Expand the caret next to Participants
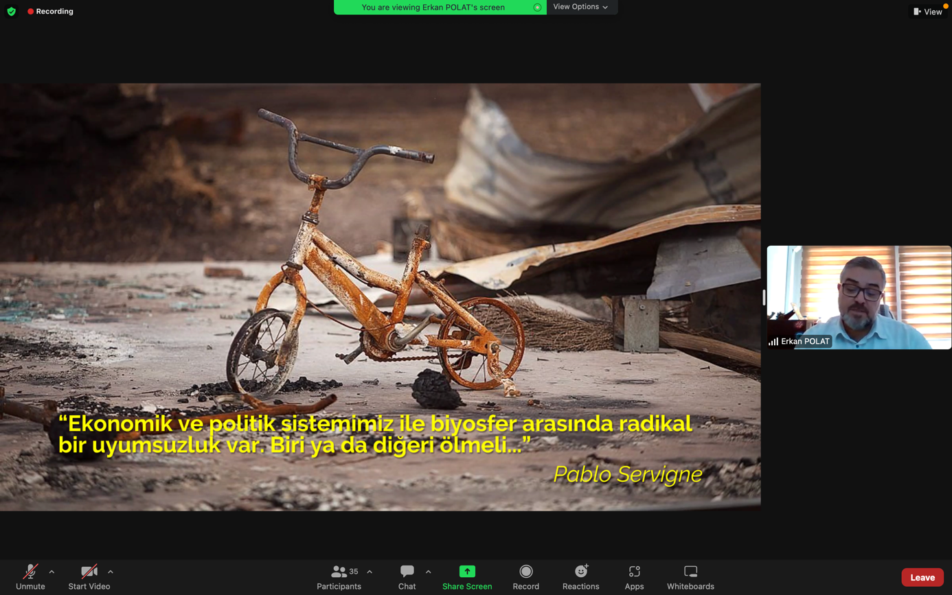The height and width of the screenshot is (595, 952). click(370, 572)
